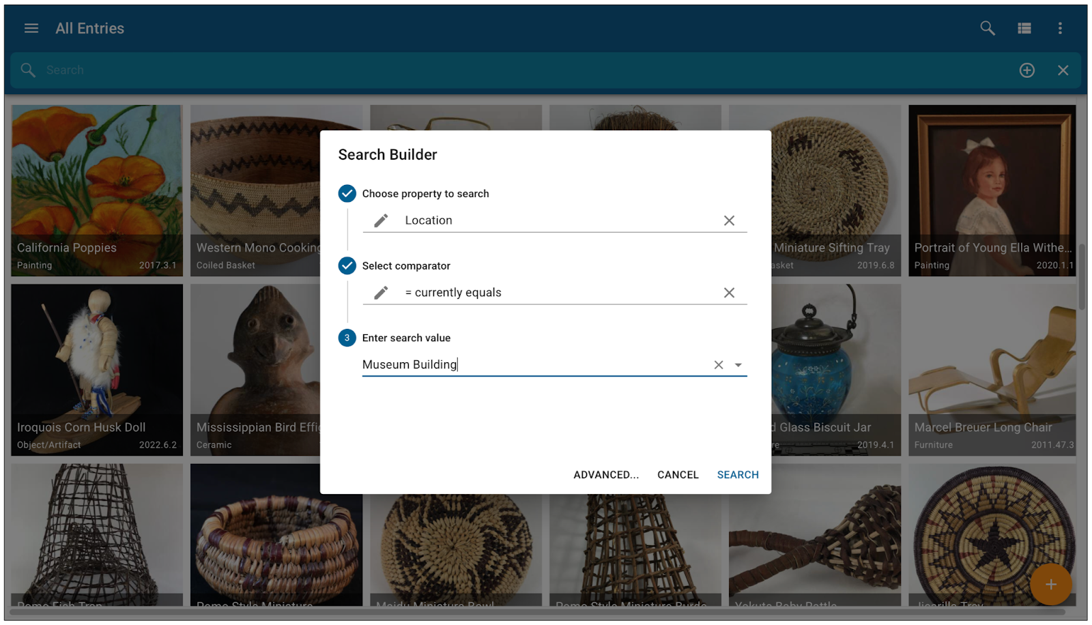Close the search bar with X icon
Viewport: 1092px width, 625px height.
click(x=1063, y=70)
